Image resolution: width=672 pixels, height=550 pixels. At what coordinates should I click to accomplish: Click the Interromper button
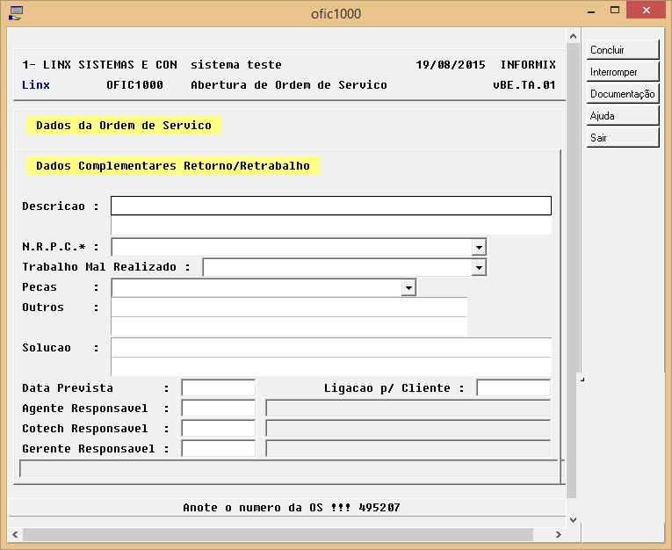tap(622, 71)
